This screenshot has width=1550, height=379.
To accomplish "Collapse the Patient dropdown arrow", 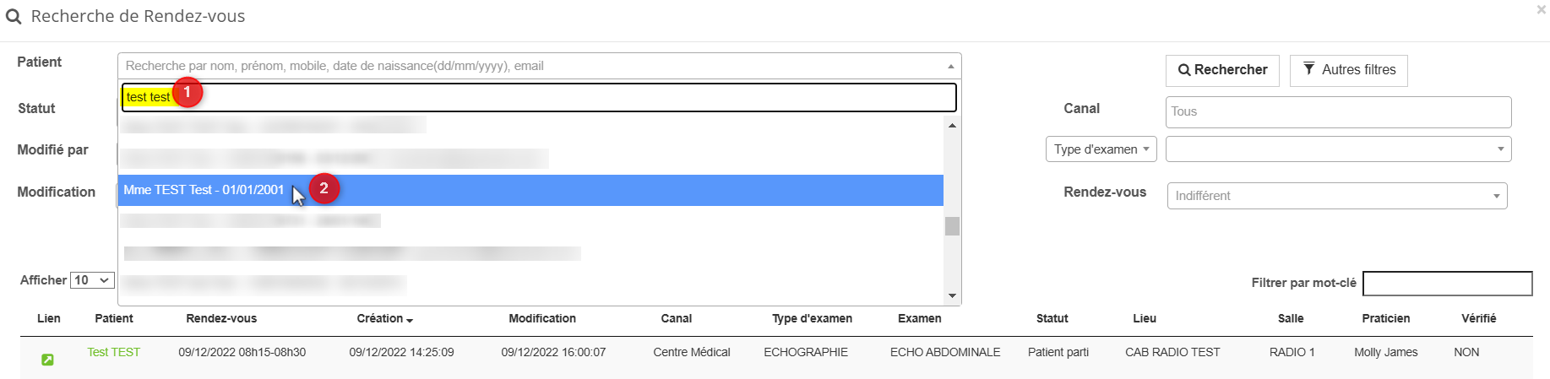I will (x=950, y=66).
